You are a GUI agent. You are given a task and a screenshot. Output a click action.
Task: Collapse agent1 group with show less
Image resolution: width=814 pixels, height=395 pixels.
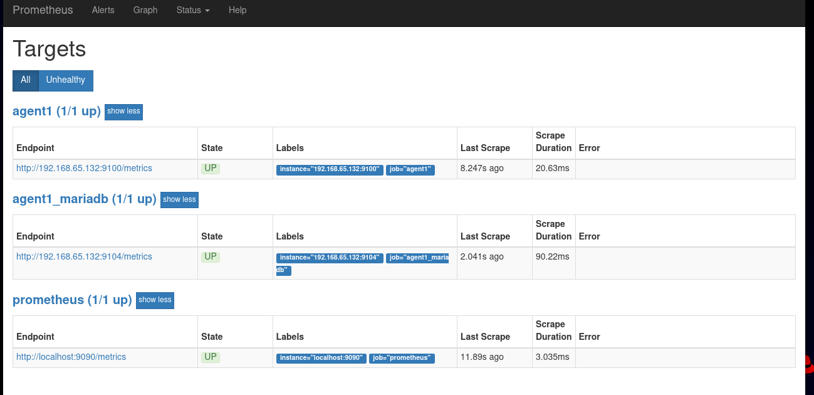tap(124, 112)
